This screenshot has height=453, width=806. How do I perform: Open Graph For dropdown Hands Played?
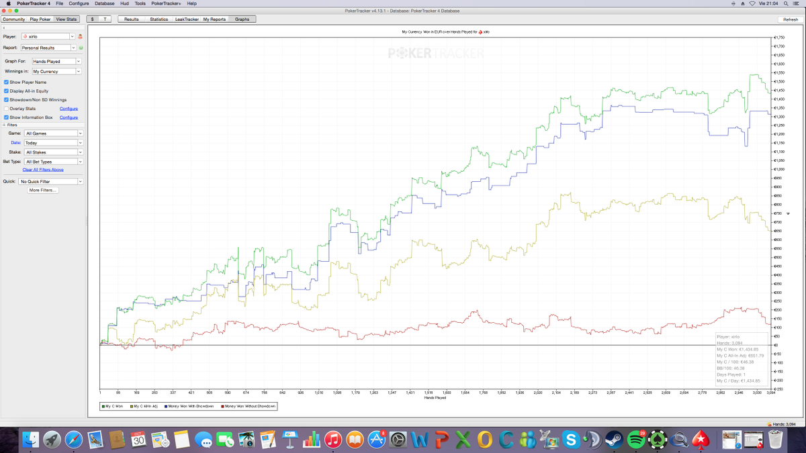(56, 61)
